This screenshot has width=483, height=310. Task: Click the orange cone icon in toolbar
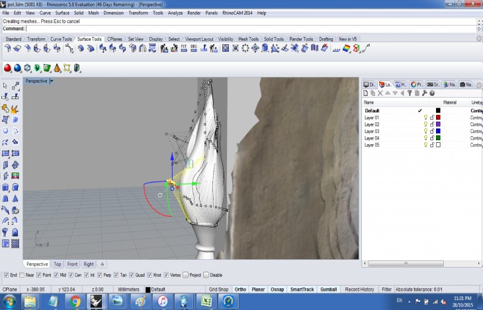pos(57,68)
